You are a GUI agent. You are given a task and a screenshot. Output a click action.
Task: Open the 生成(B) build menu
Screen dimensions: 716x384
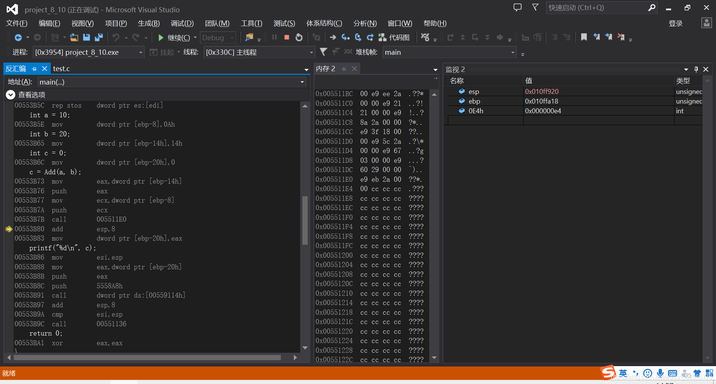coord(149,23)
